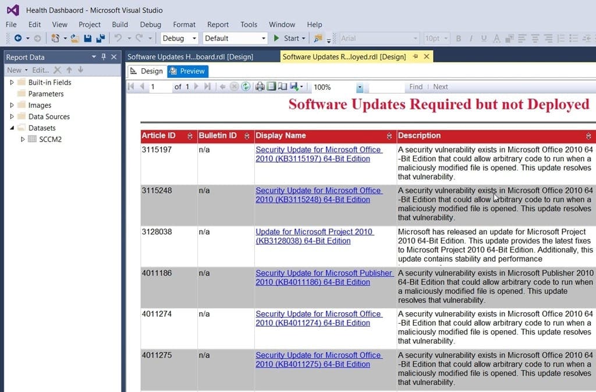Toggle sort on Description column
This screenshot has height=392, width=596.
(x=588, y=136)
